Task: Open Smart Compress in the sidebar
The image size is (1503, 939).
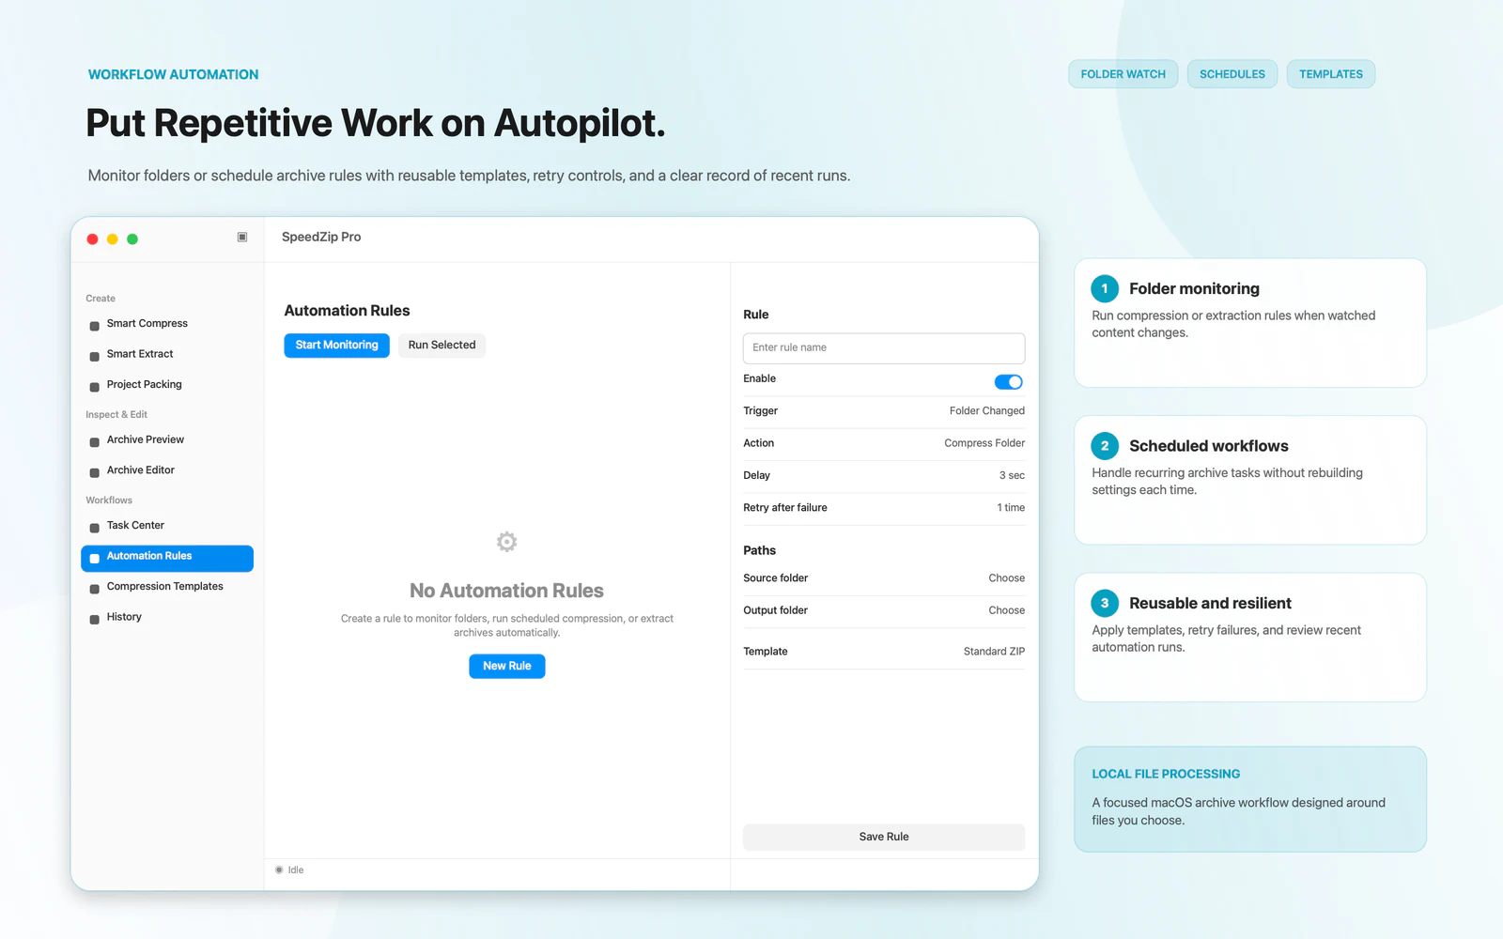Action: coord(167,324)
